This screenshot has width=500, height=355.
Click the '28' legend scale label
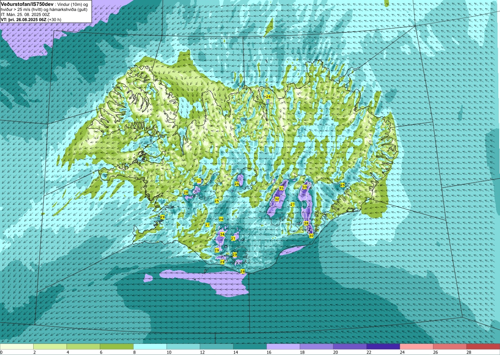pos(469,352)
